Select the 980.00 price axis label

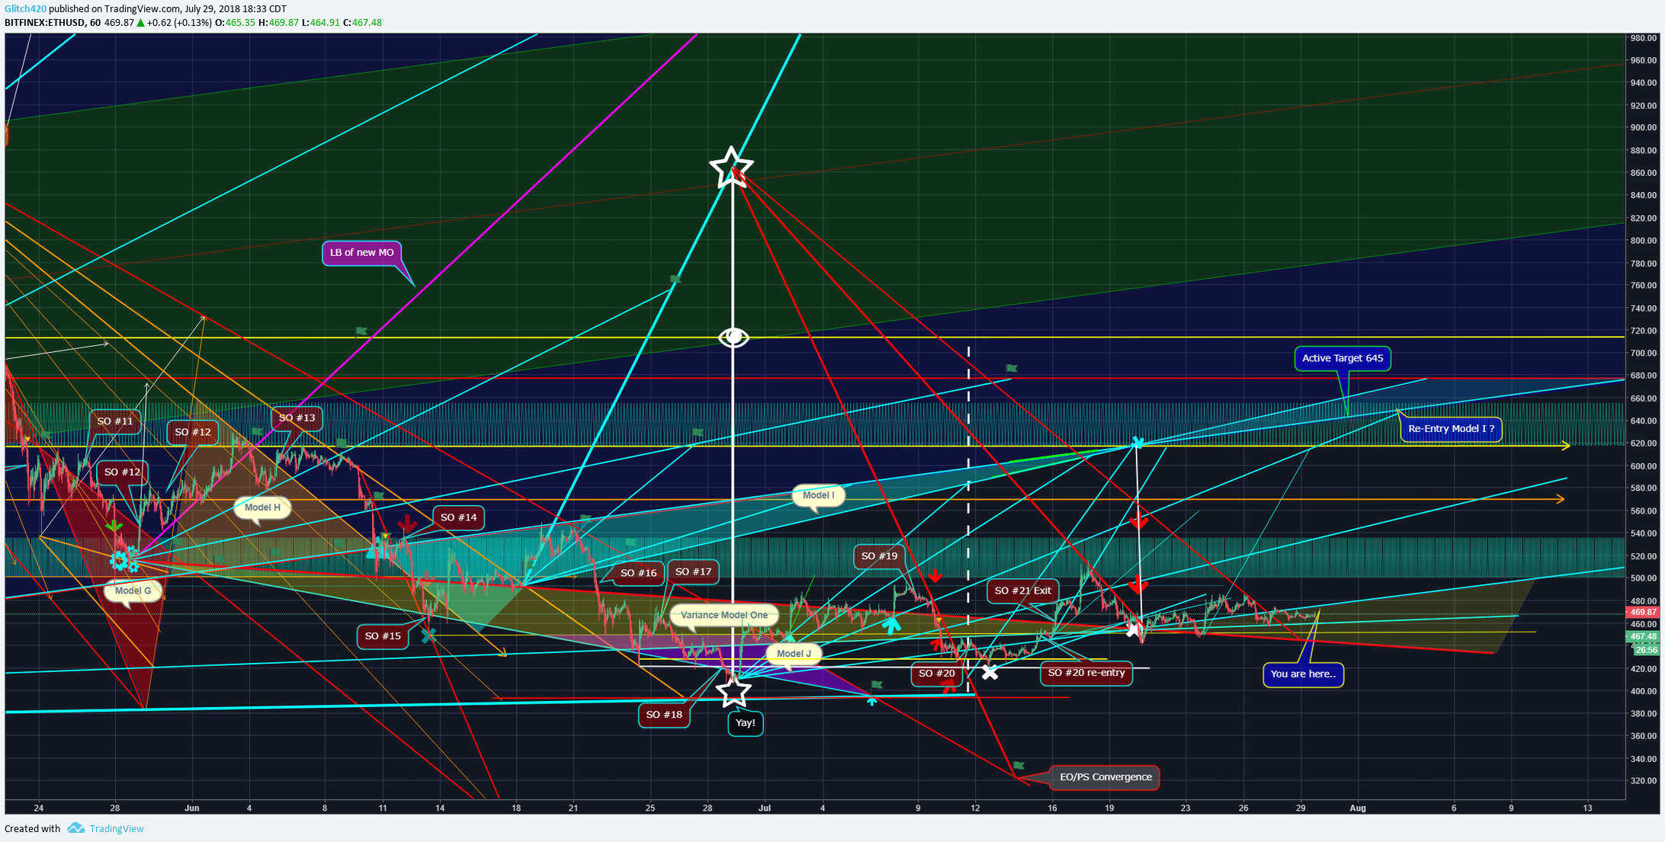click(1643, 38)
